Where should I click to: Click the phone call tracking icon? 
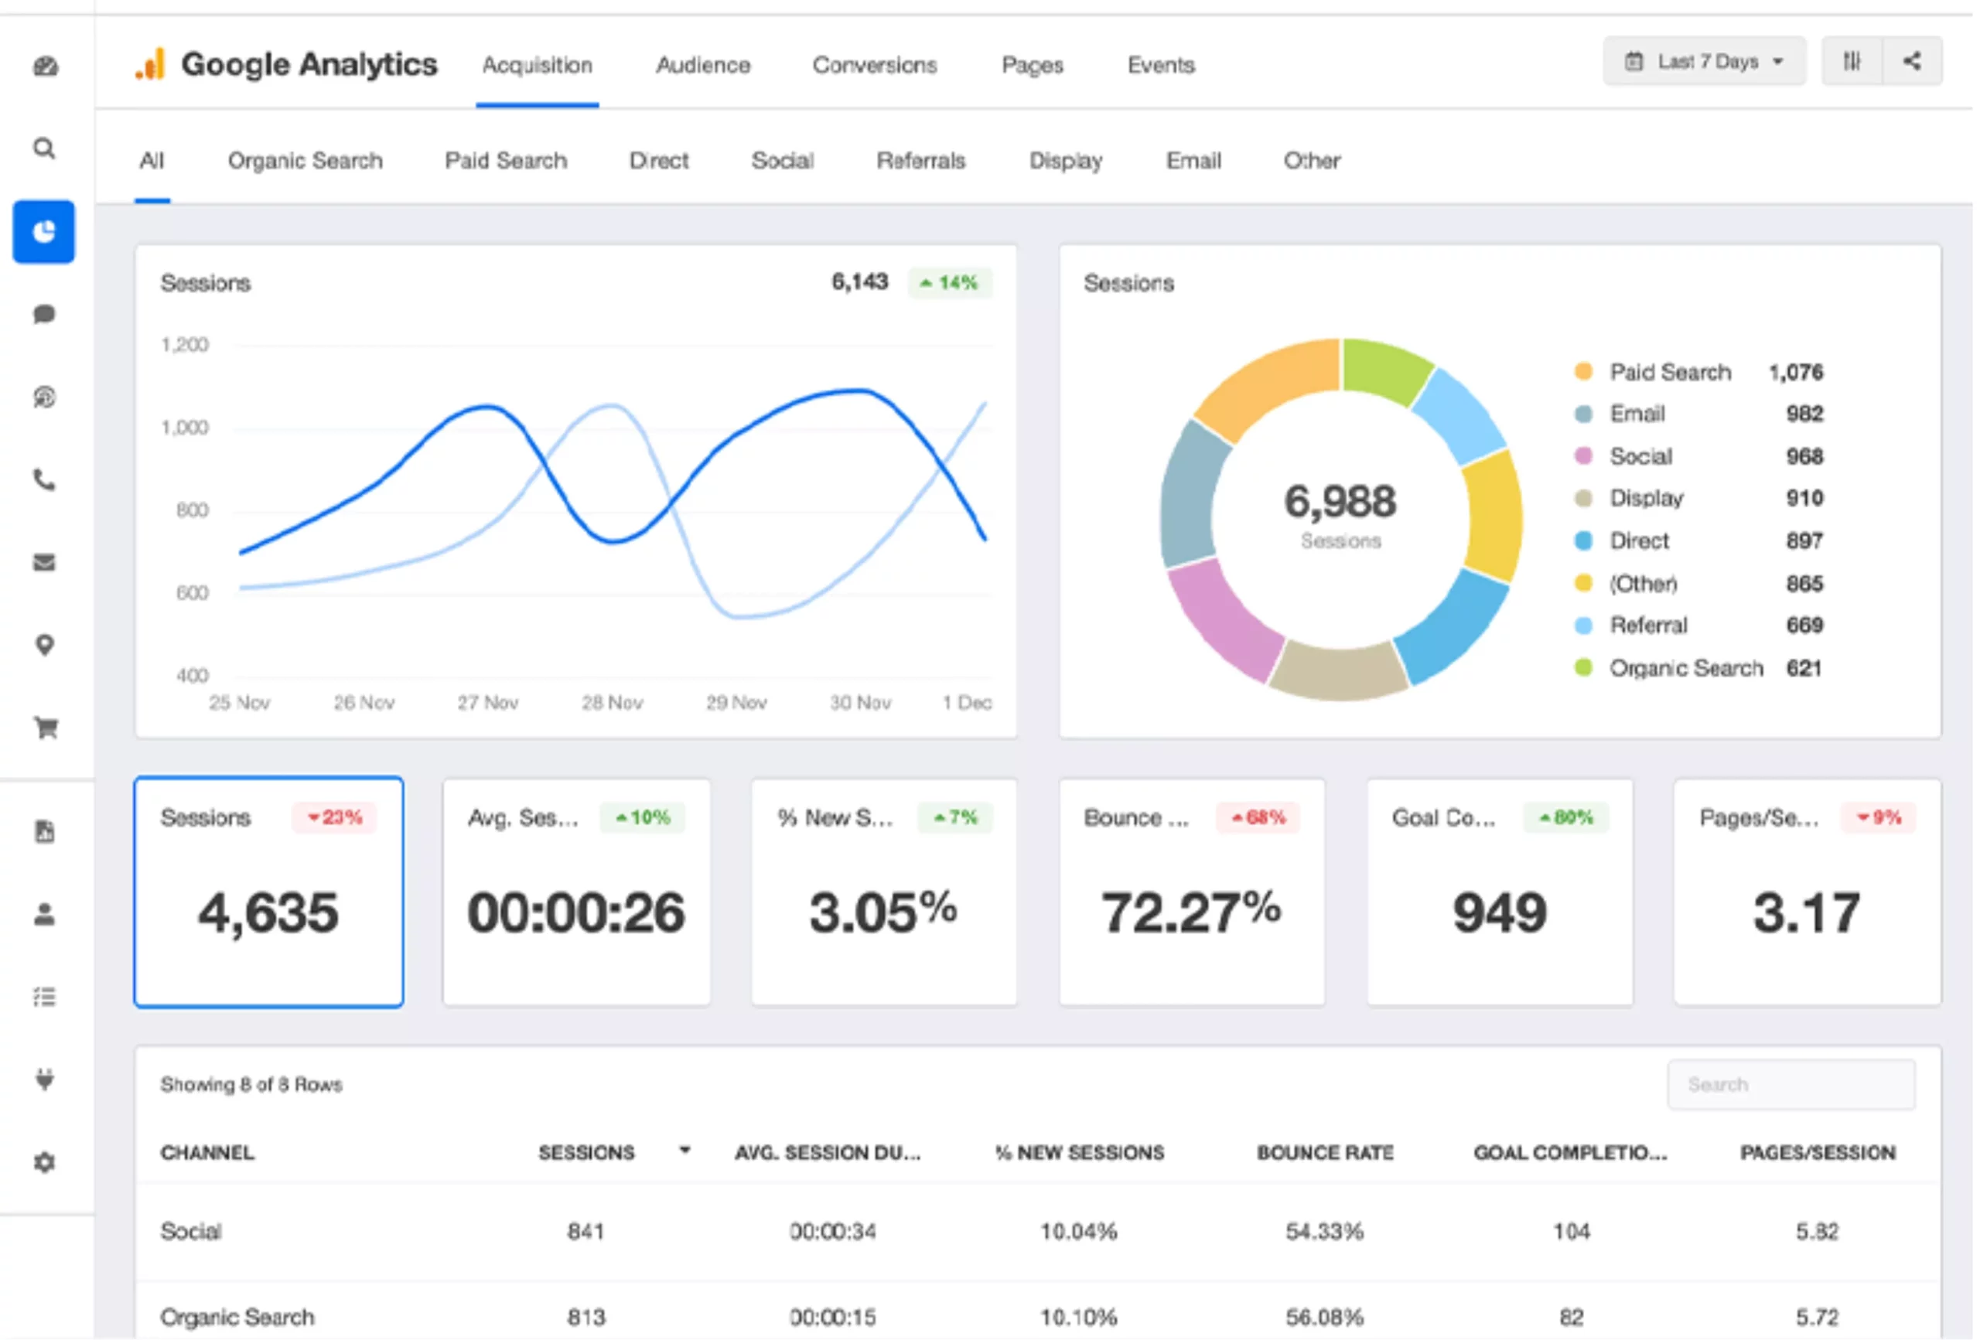44,480
